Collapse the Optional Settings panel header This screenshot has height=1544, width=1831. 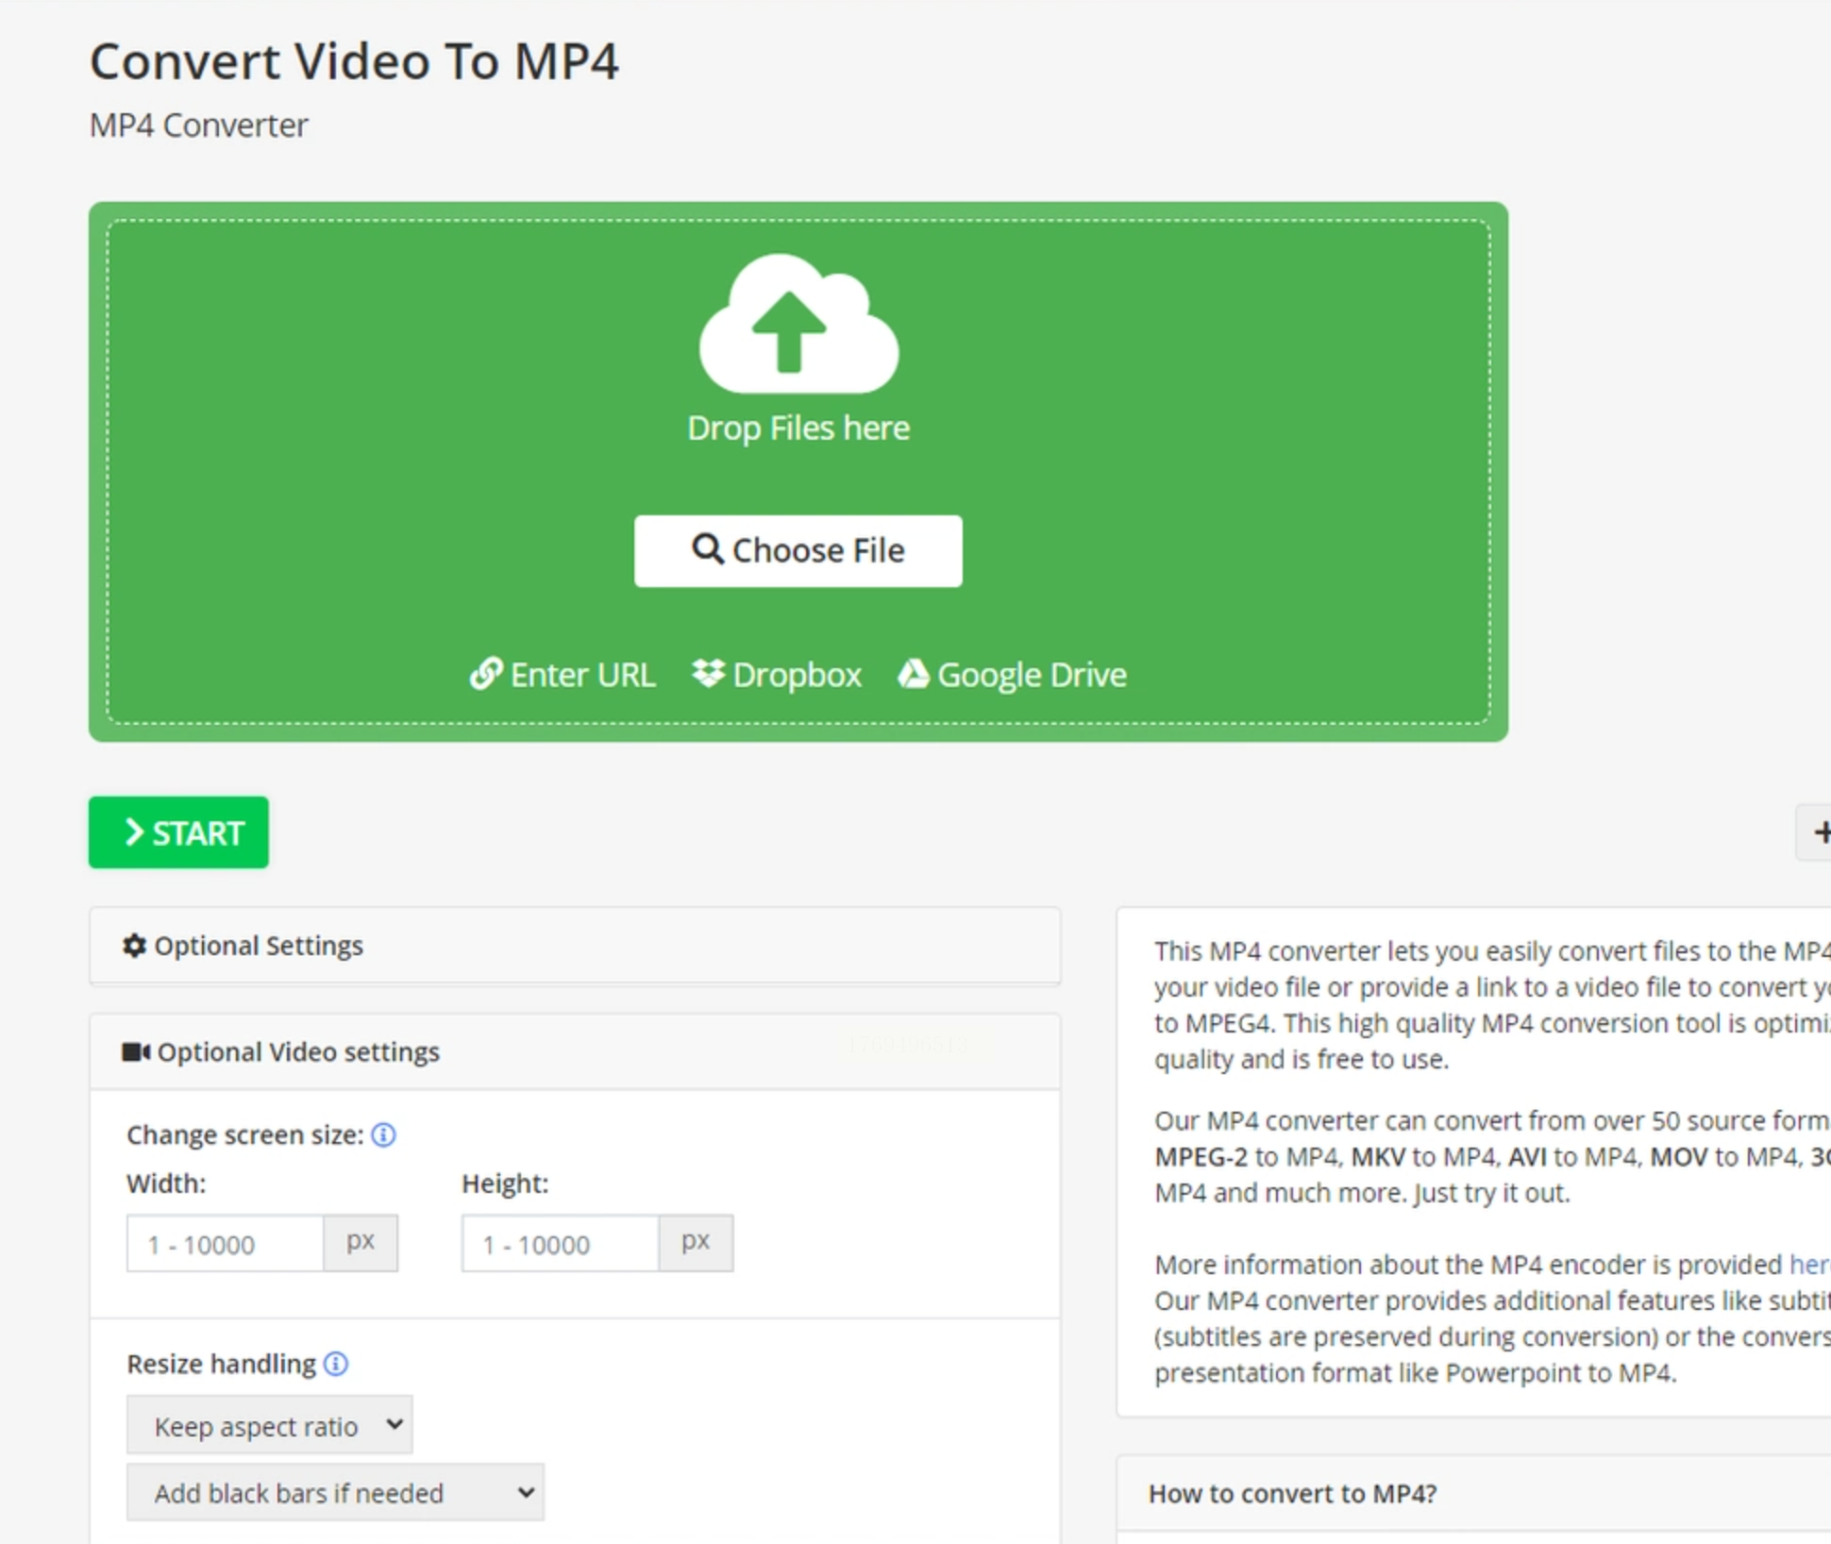pos(575,946)
